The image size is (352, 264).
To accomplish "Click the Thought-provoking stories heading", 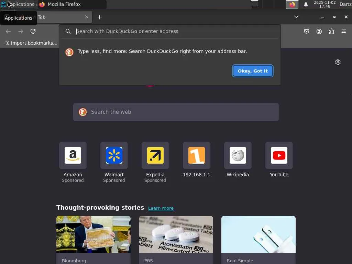I will tap(100, 207).
